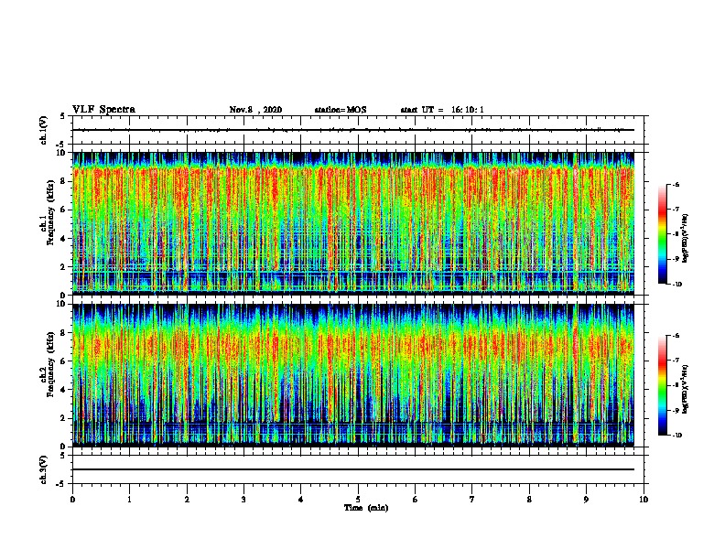This screenshot has height=560, width=725.
Task: Click the ch.2 frequency tick label '8'
Action: [x=63, y=333]
